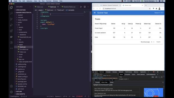
Task: Open package.json in the explorer
Action: coord(22,82)
